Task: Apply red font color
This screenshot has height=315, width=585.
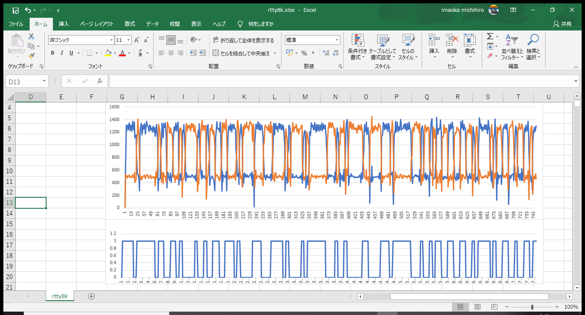Action: [x=122, y=53]
